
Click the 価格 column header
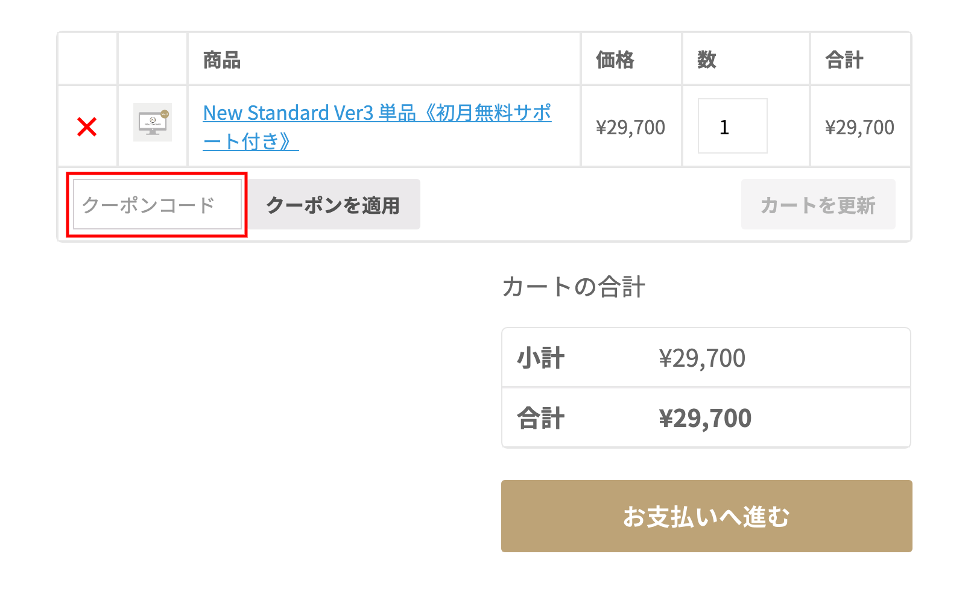point(615,60)
